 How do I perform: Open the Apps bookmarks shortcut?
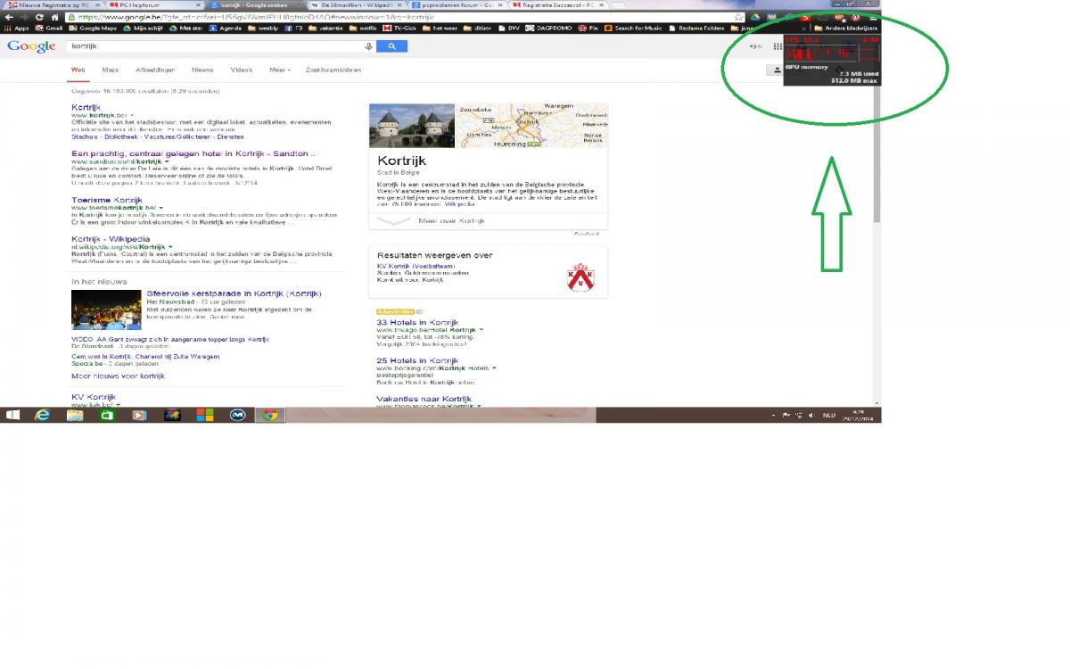point(16,29)
